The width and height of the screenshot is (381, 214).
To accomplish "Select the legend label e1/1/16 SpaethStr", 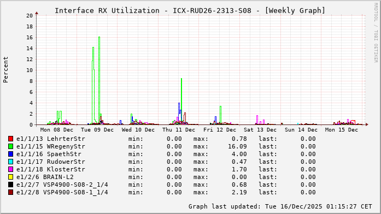I will [x=49, y=154].
